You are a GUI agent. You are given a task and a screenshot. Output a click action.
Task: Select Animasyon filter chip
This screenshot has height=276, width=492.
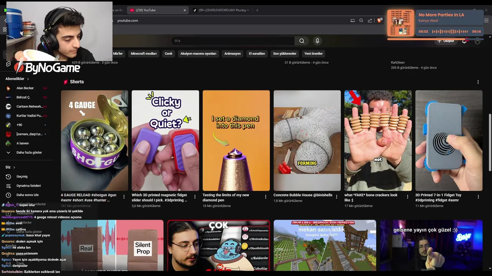pos(233,54)
